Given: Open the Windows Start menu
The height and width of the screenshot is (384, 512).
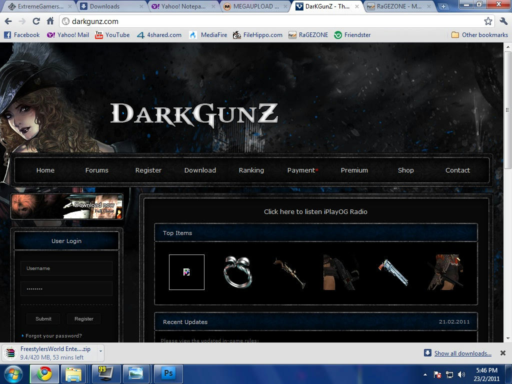Looking at the screenshot, I should pos(13,373).
